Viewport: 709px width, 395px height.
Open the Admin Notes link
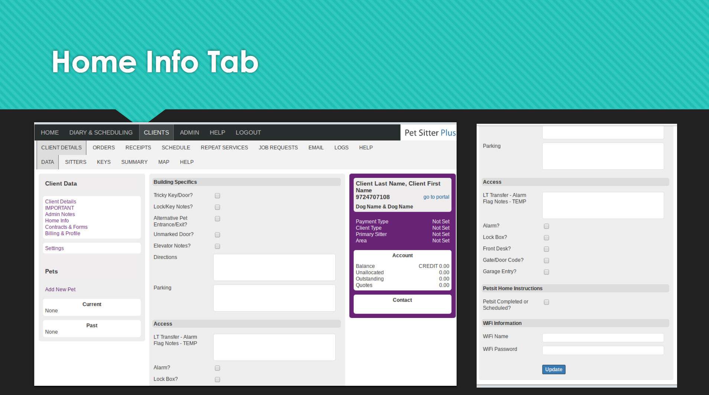(x=60, y=214)
